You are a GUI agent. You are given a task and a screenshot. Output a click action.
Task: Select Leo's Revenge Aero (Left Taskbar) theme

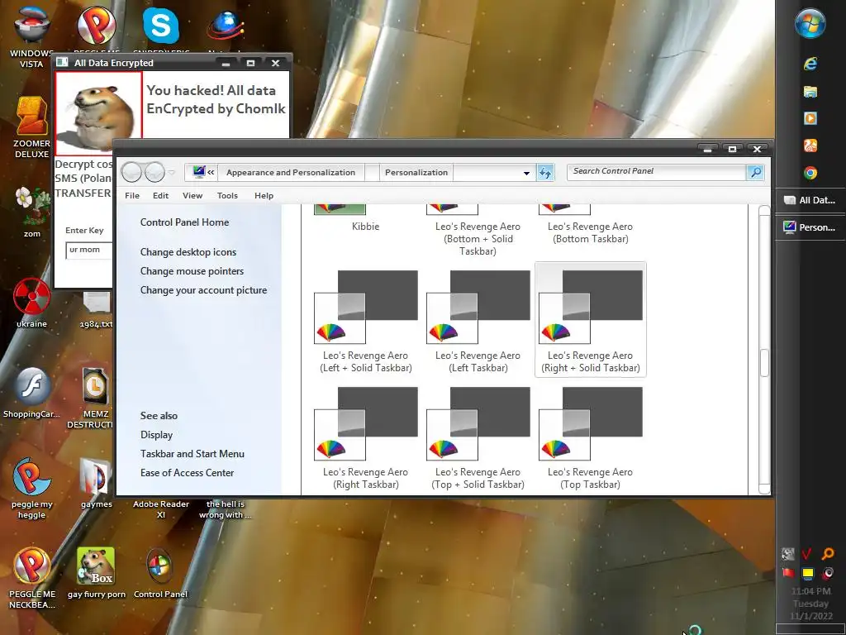tap(478, 321)
